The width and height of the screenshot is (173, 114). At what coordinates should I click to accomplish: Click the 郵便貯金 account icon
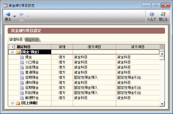coord(22,98)
